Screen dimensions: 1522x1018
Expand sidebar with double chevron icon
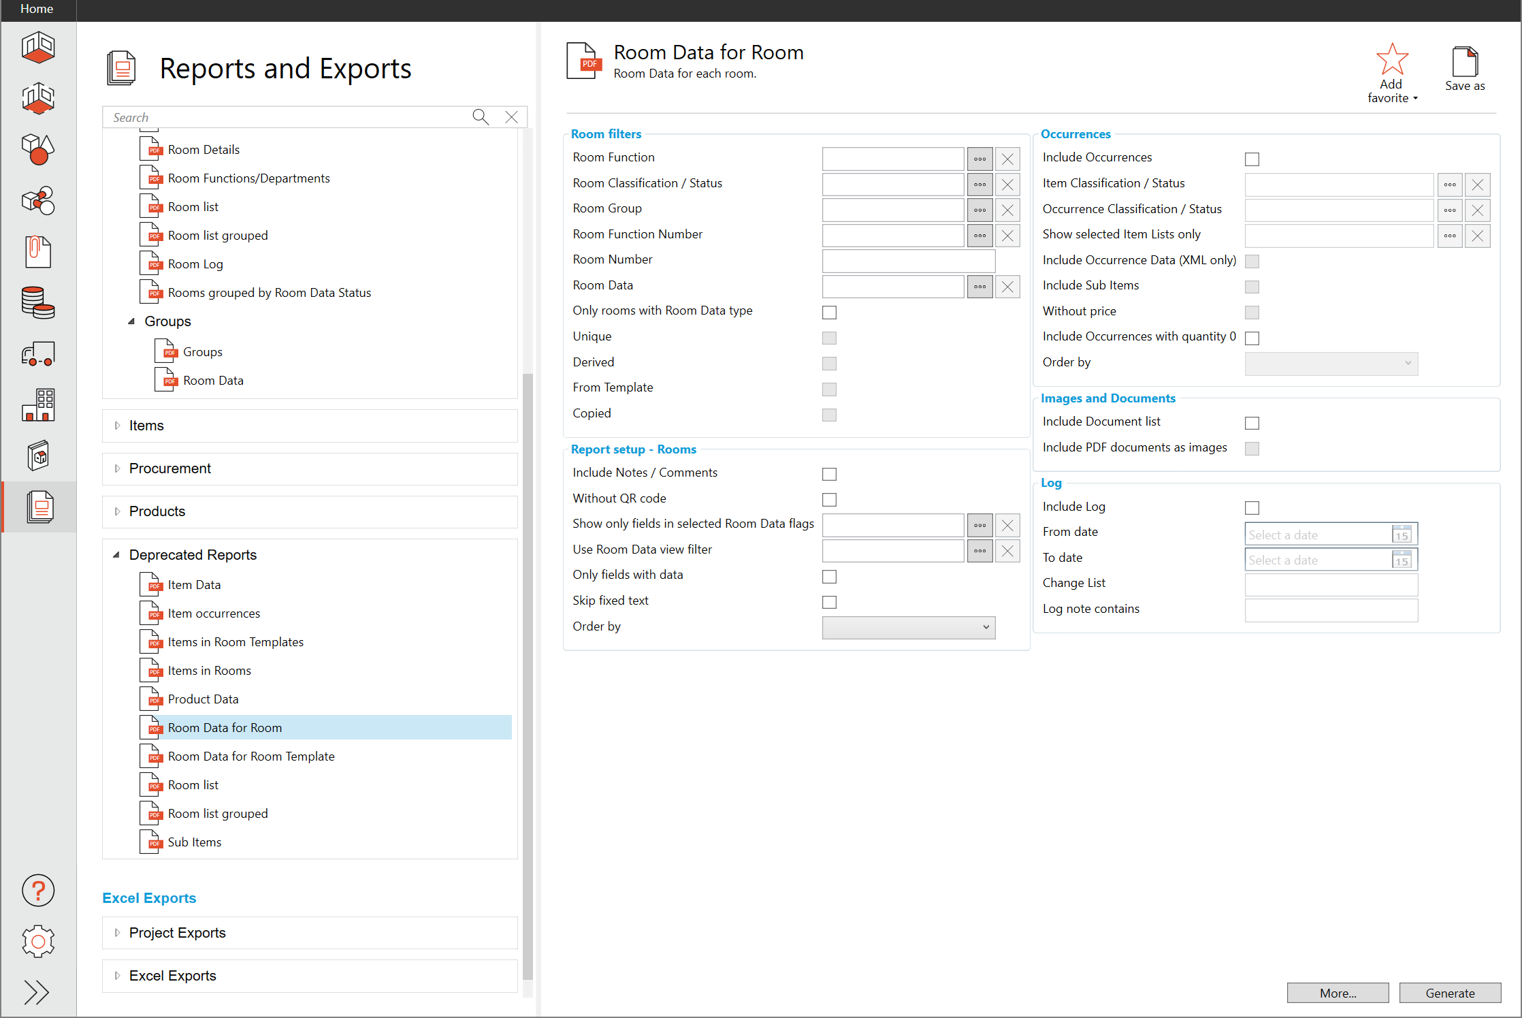(x=37, y=992)
